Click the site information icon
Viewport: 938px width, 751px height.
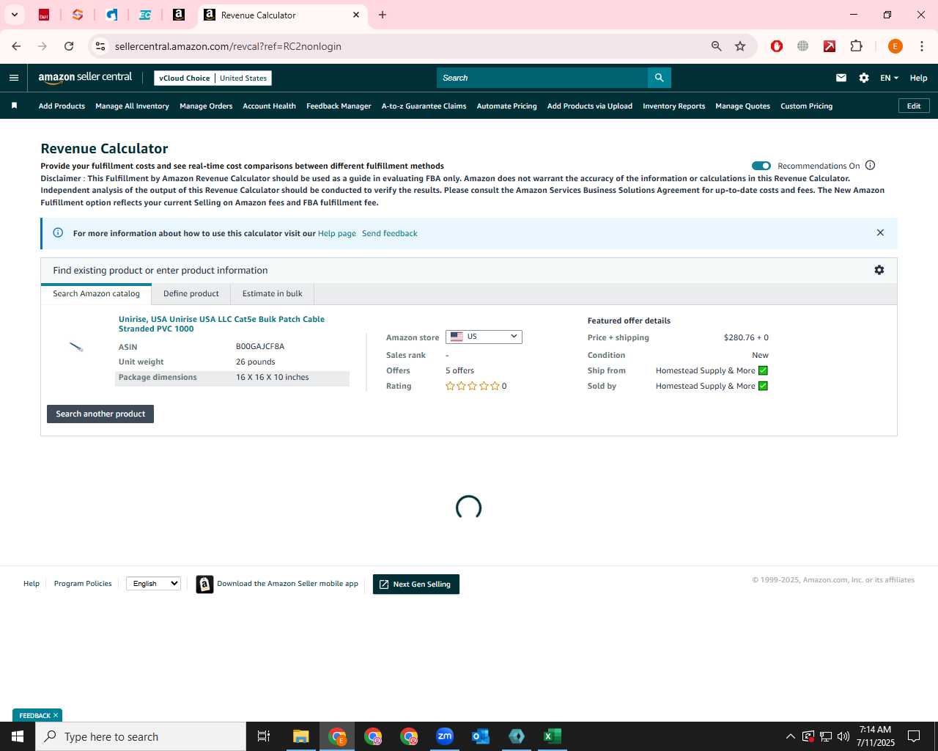[x=100, y=46]
